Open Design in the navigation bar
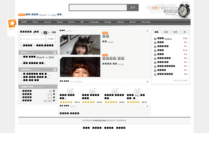Screen dimensions: 209x157 click(108, 22)
